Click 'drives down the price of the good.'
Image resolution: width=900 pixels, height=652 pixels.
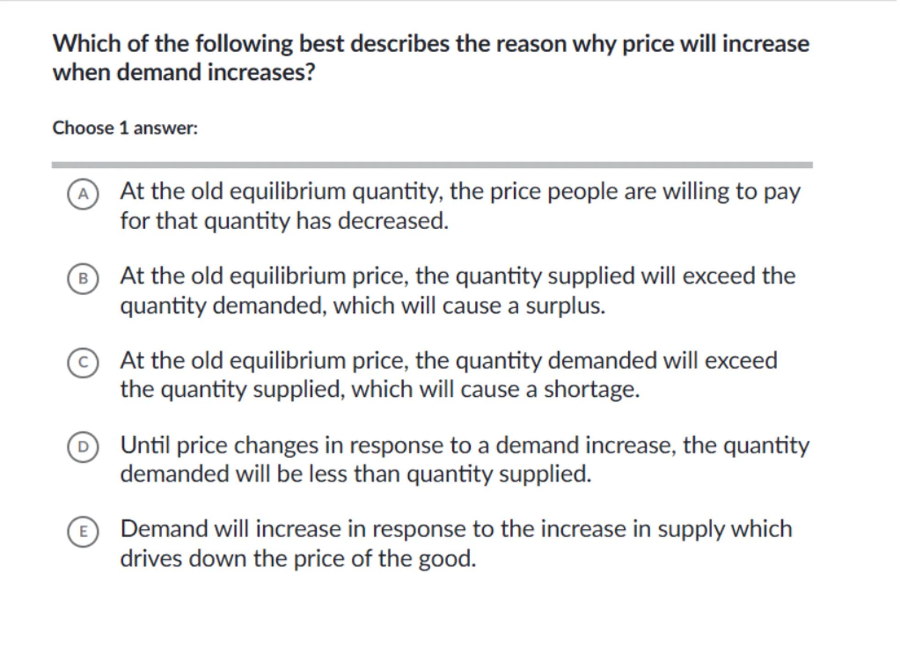pos(298,559)
